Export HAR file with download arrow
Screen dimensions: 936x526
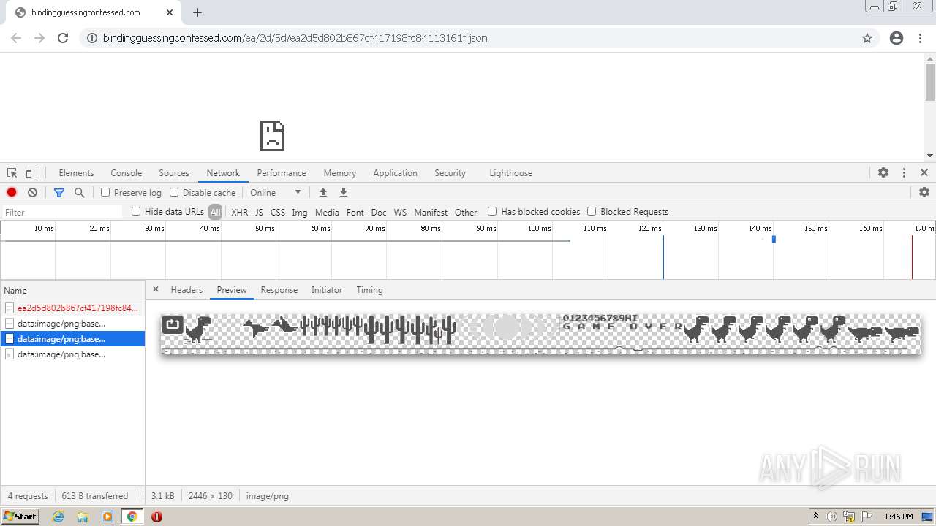point(343,192)
